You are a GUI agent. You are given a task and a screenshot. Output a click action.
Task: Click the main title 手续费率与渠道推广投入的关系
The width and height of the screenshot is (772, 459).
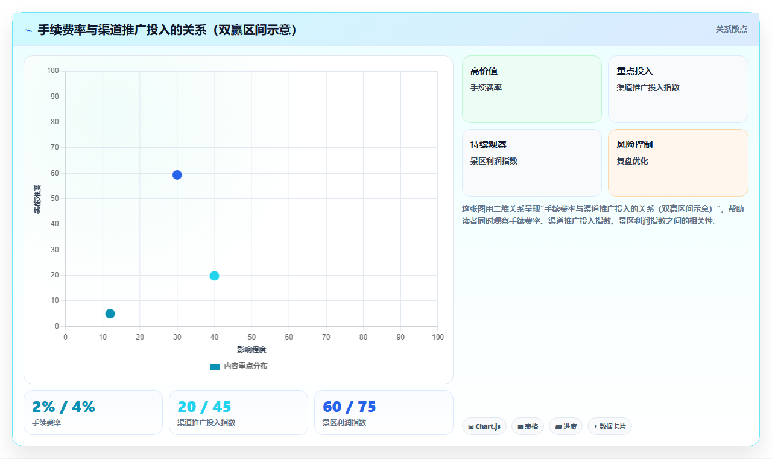[x=168, y=30]
